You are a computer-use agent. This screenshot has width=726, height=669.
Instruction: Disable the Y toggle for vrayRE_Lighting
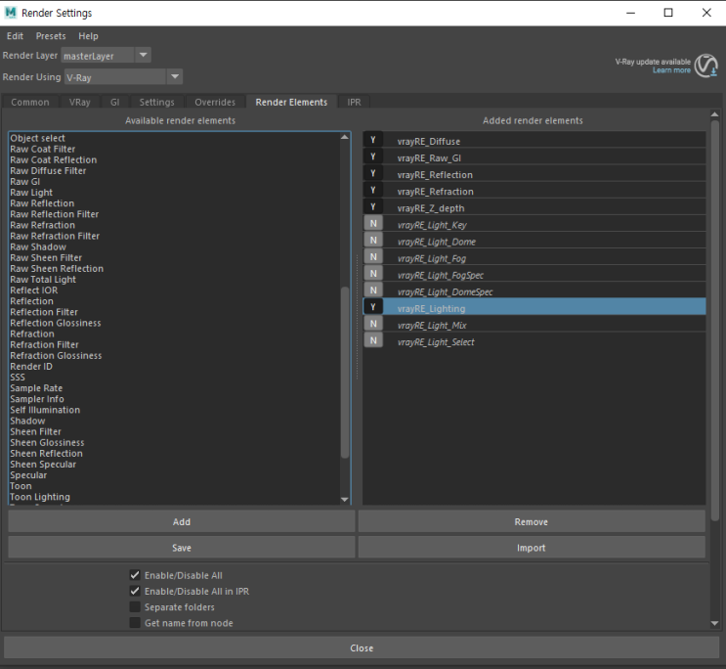372,307
